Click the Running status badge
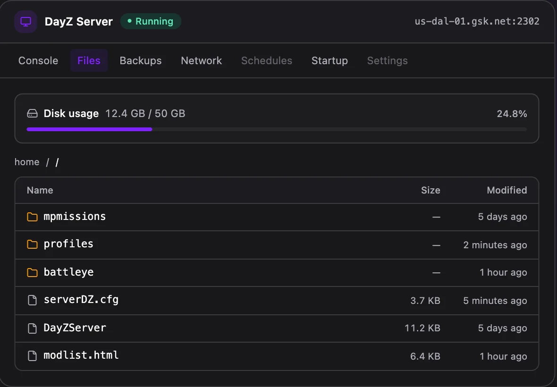This screenshot has width=557, height=387. point(151,21)
